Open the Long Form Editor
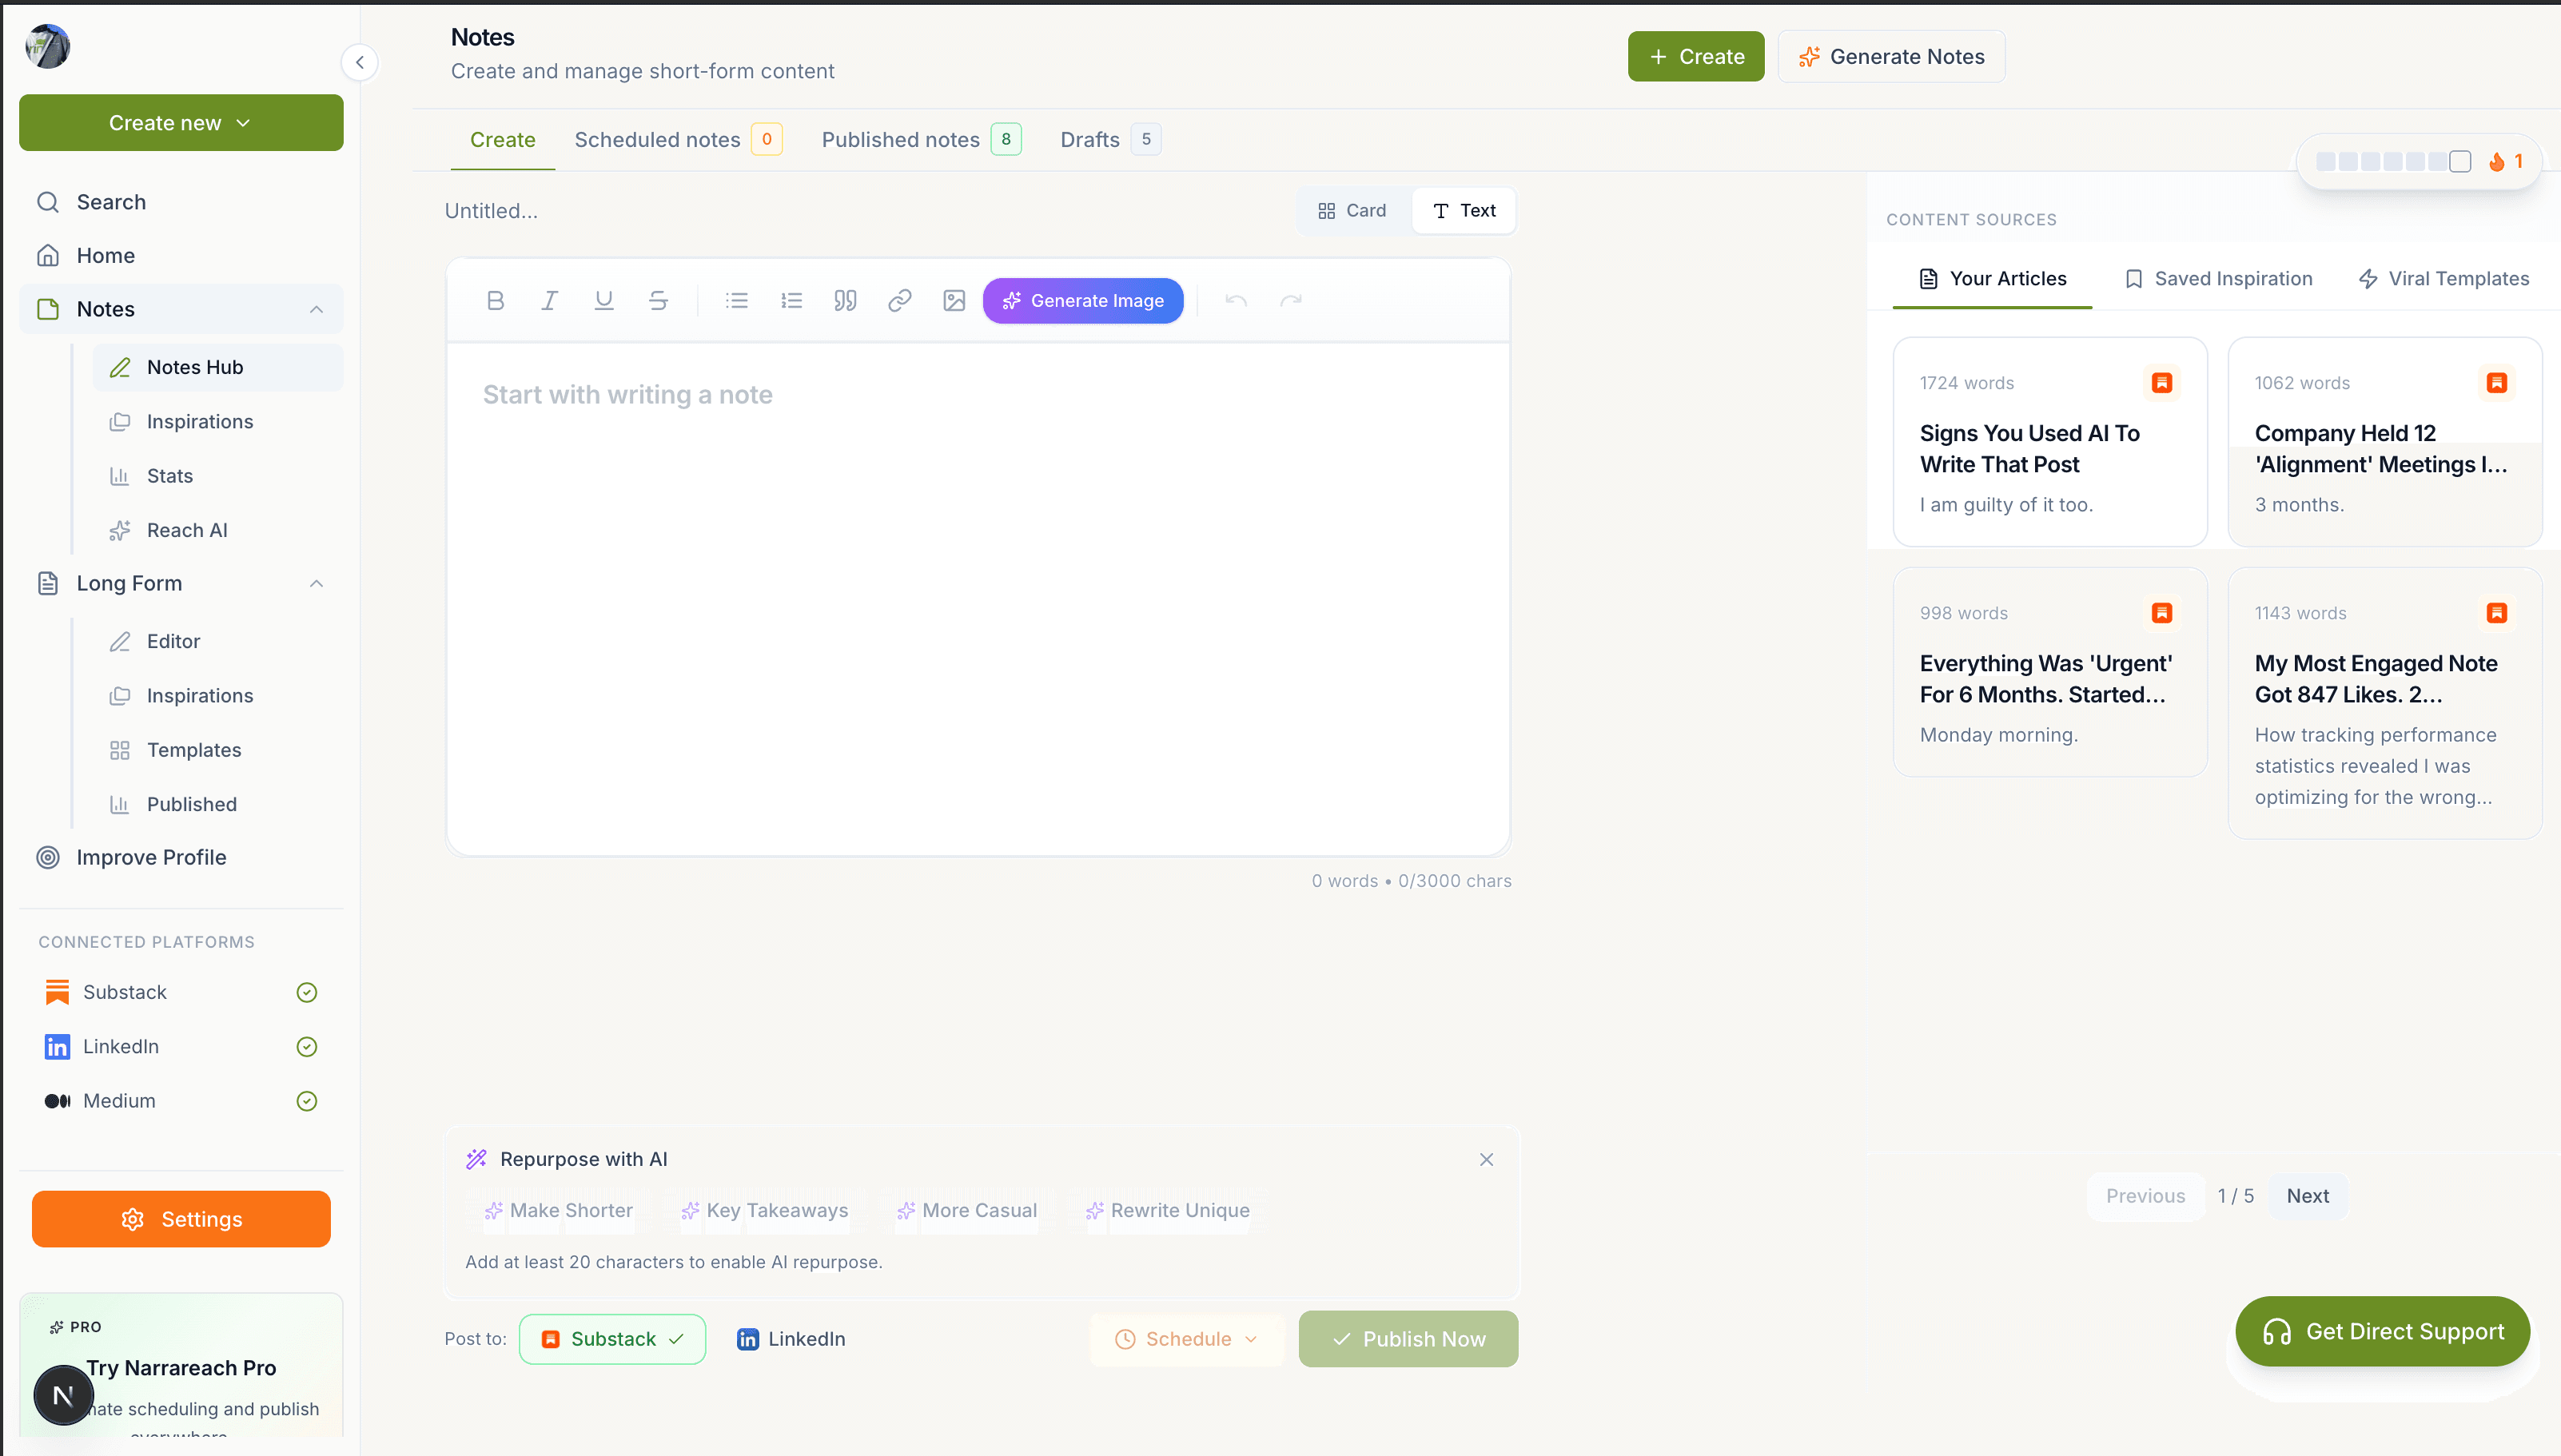This screenshot has height=1456, width=2561. pos(218,641)
